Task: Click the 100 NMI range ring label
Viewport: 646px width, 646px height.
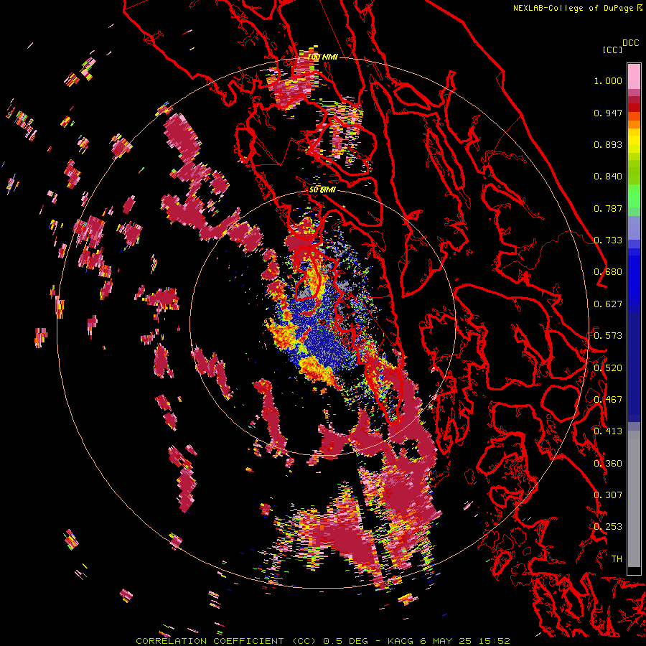Action: (322, 57)
